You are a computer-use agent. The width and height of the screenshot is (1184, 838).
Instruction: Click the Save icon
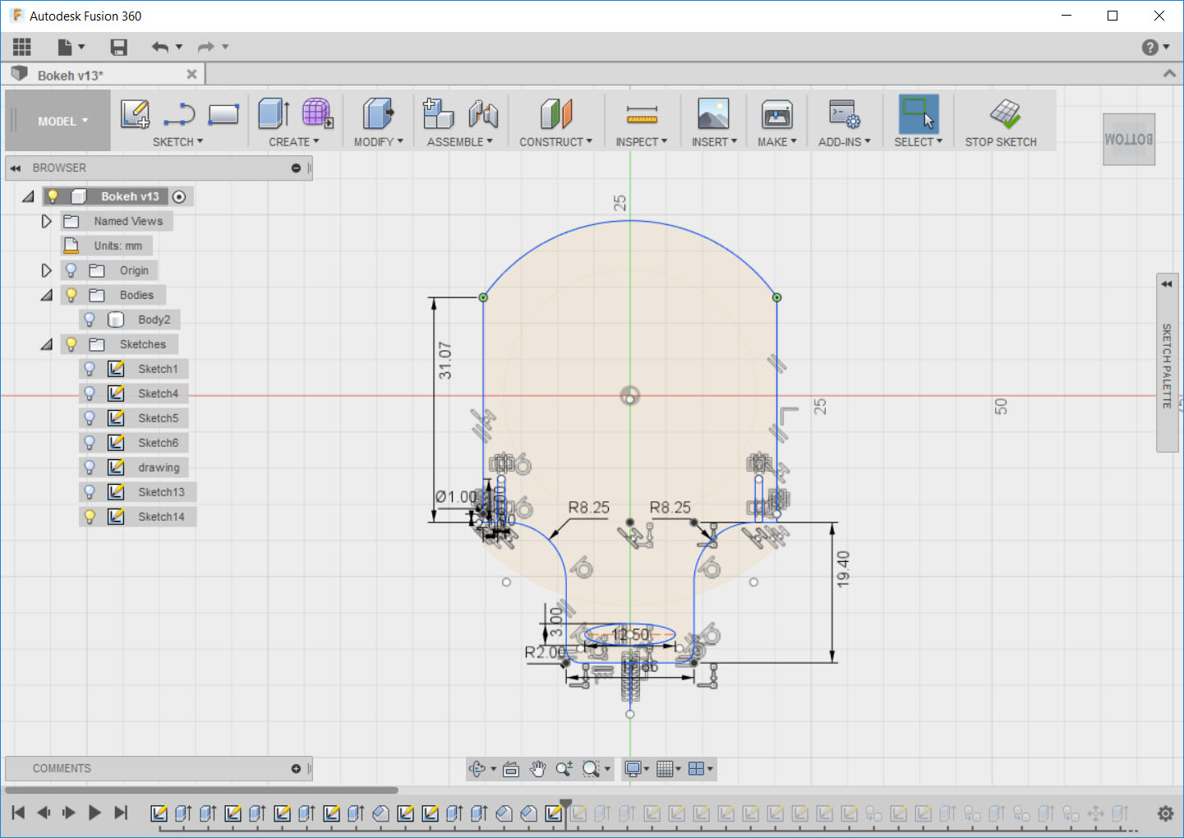pyautogui.click(x=119, y=48)
